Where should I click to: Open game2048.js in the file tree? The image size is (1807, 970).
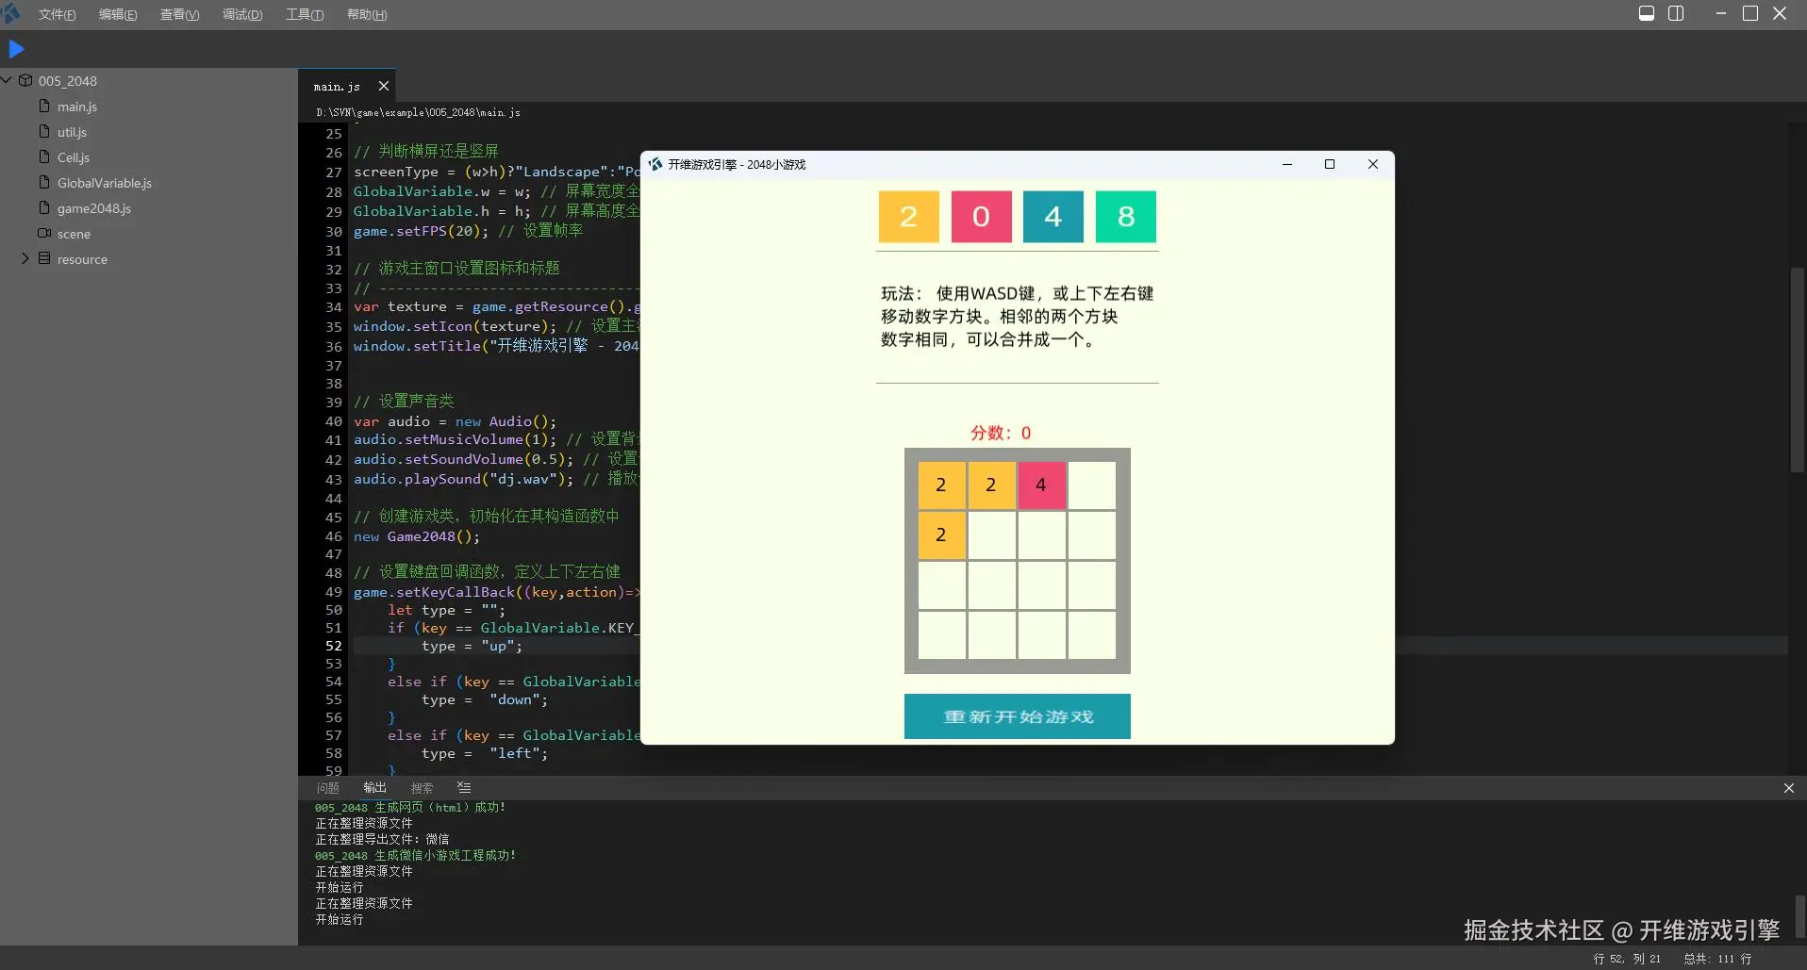click(x=94, y=208)
